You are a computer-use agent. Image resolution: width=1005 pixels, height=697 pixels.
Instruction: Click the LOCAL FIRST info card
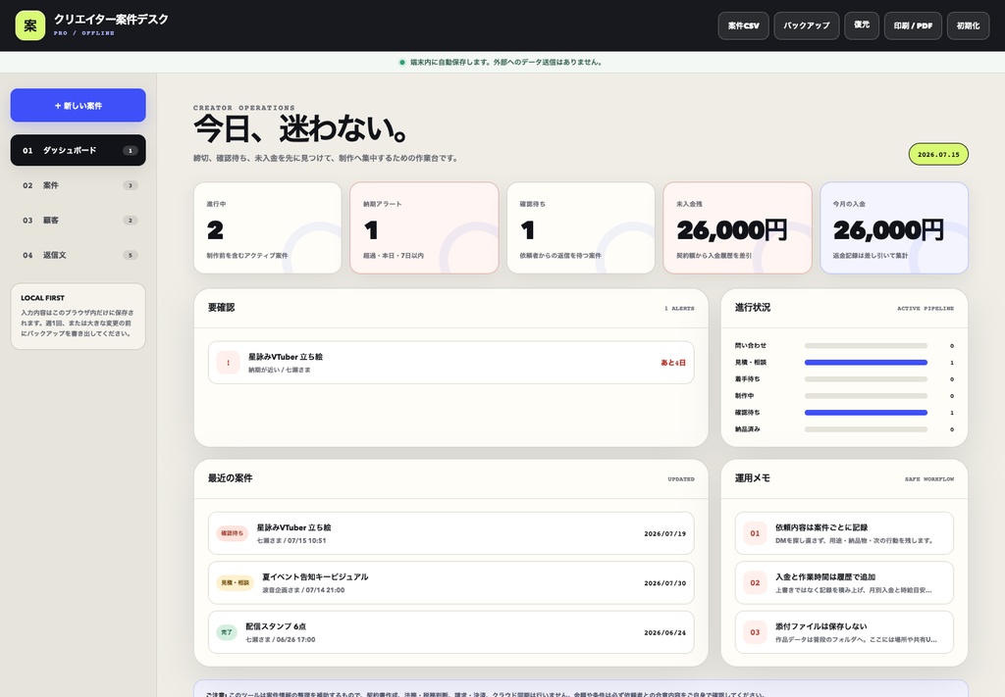pyautogui.click(x=79, y=317)
